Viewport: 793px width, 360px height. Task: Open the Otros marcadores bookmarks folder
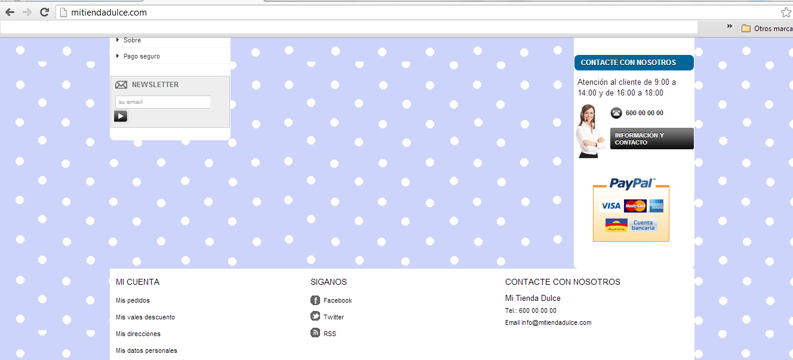point(767,29)
